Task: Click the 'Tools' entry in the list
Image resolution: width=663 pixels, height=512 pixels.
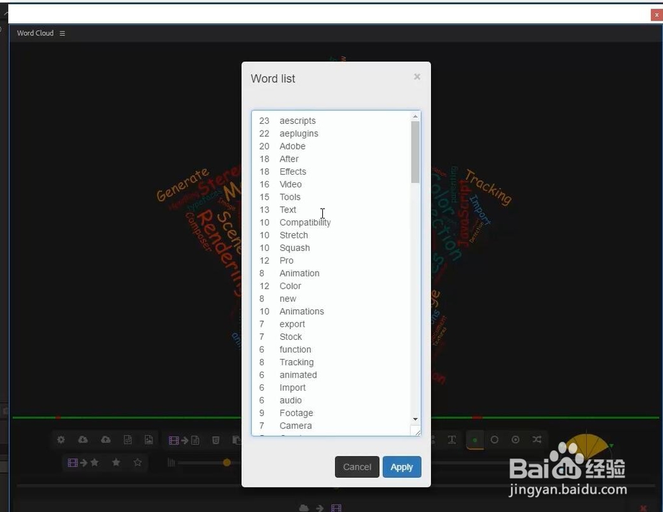Action: (x=290, y=197)
